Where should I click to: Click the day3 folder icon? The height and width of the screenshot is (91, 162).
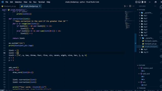(142, 21)
